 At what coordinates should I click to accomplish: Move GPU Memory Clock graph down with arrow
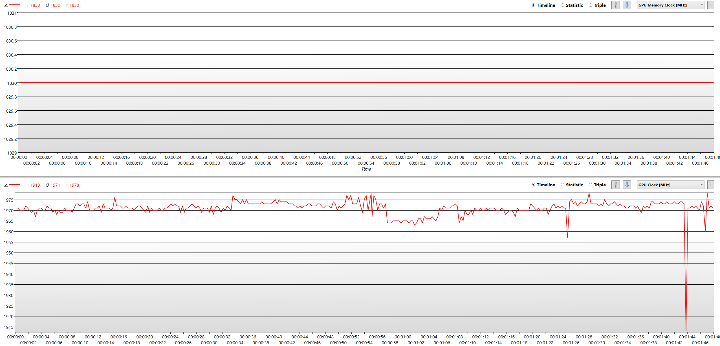[627, 5]
